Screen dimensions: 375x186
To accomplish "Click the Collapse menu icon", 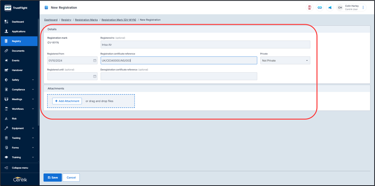I will pyautogui.click(x=6, y=168).
